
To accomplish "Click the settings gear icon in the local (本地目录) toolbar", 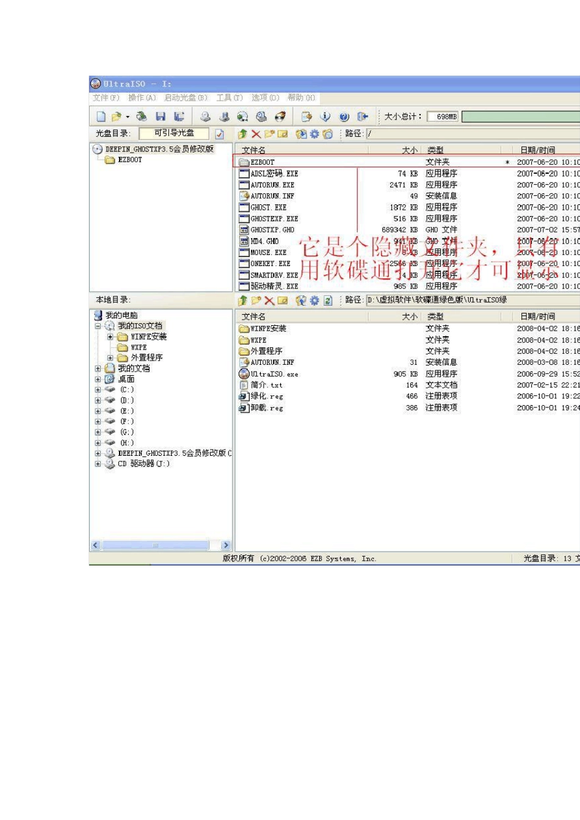I will click(x=314, y=300).
